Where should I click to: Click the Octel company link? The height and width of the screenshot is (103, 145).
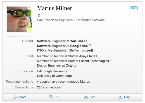[69, 66]
